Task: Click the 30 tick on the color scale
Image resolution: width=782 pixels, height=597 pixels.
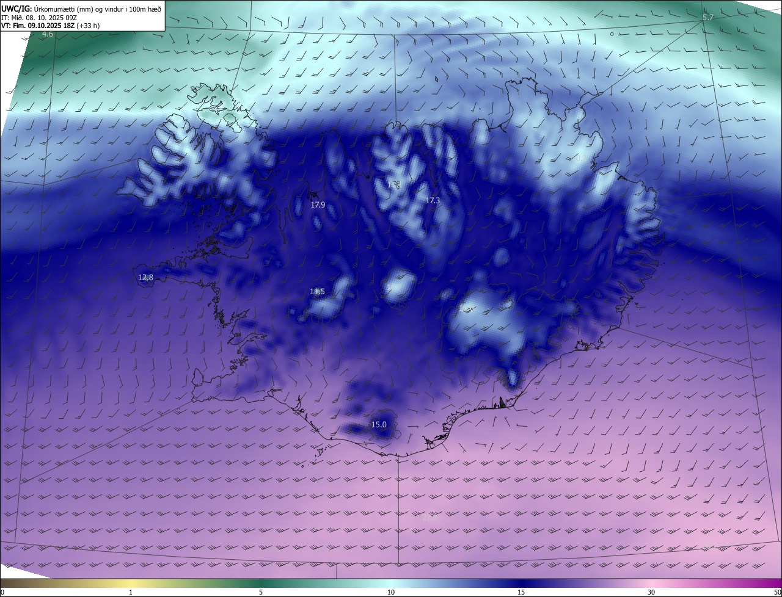Action: pyautogui.click(x=651, y=592)
